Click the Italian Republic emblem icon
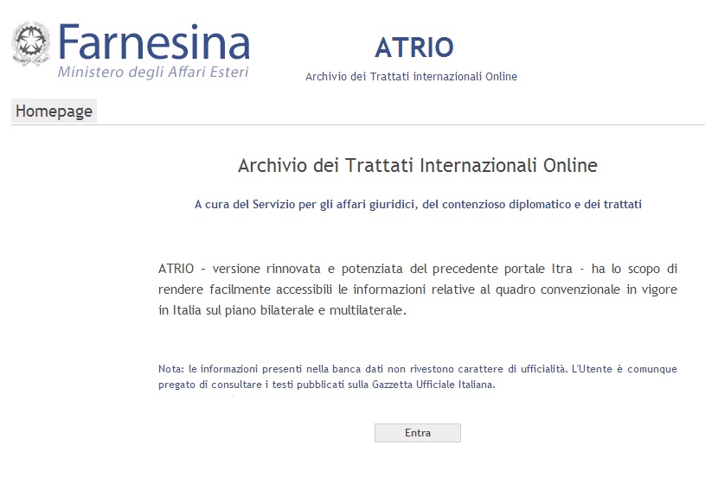Image resolution: width=705 pixels, height=490 pixels. coord(31,43)
